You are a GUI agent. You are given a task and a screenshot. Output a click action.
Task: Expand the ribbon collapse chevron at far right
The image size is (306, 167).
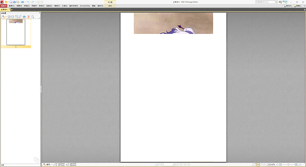tap(304, 6)
